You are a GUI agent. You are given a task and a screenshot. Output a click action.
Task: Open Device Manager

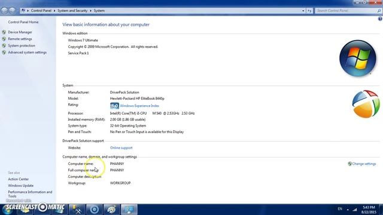pyautogui.click(x=20, y=32)
